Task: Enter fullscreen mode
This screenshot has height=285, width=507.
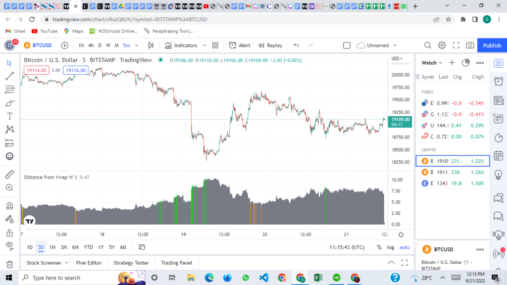Action: point(456,46)
